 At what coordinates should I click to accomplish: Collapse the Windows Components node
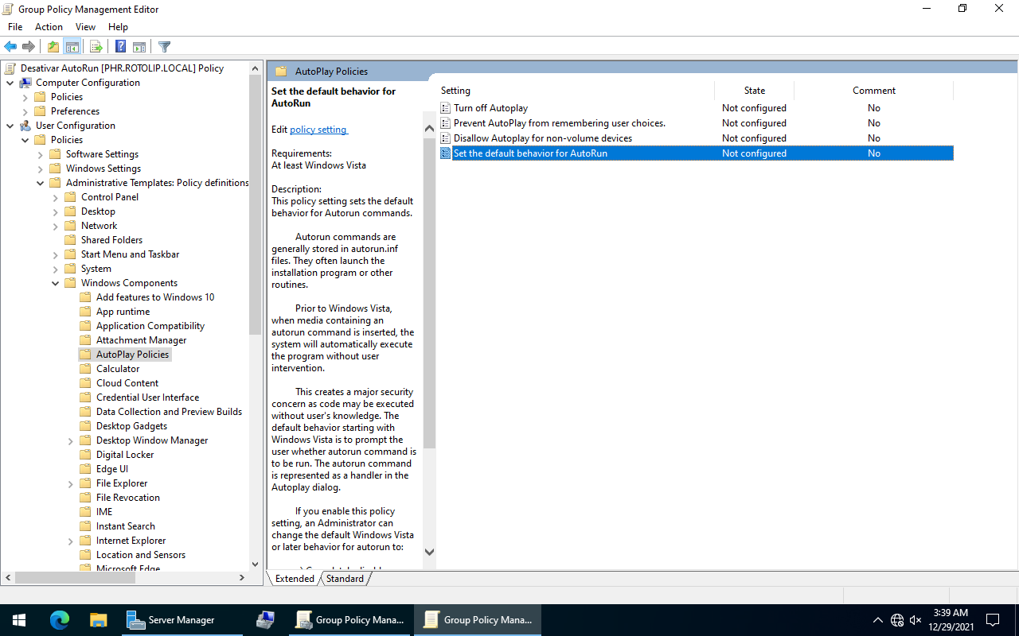pyautogui.click(x=55, y=282)
